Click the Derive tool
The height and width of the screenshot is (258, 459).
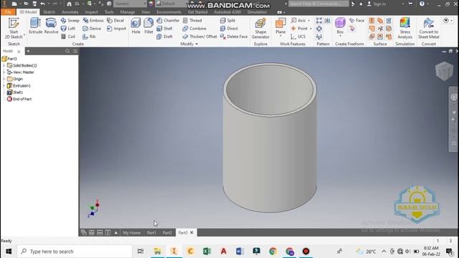[92, 29]
